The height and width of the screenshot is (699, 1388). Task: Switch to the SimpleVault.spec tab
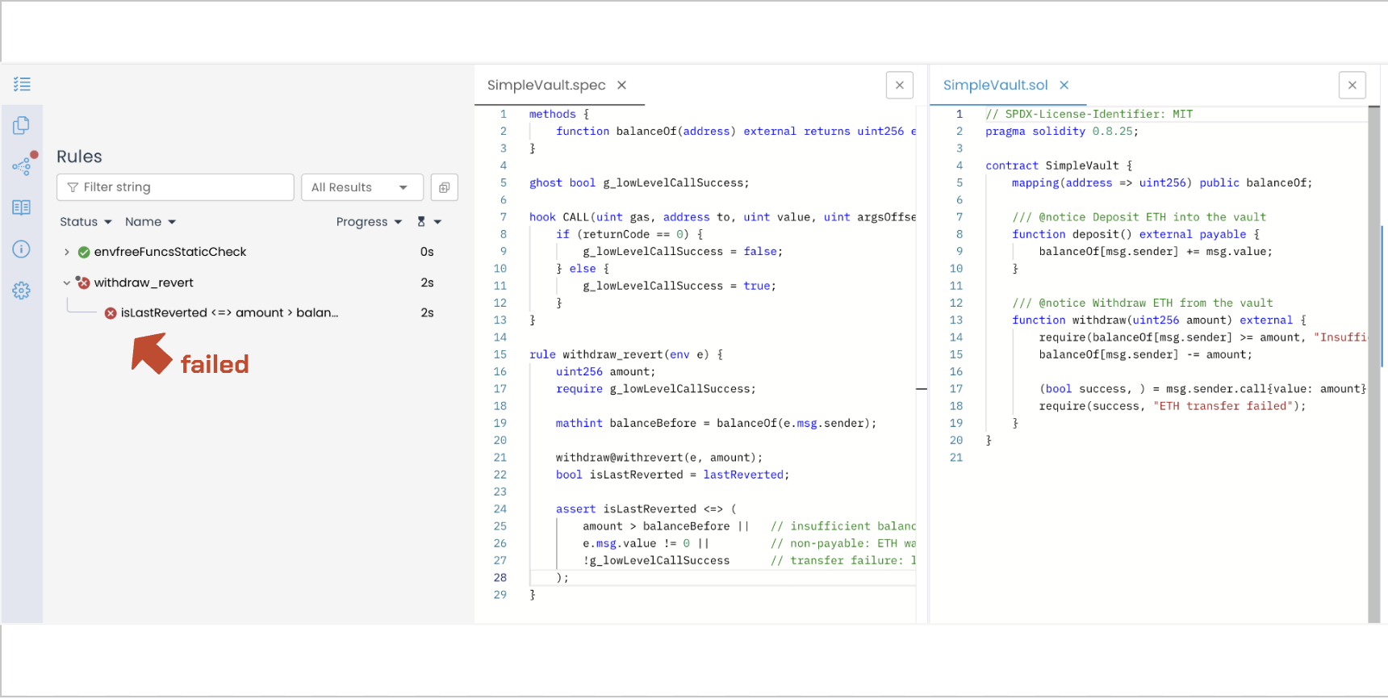[546, 86]
